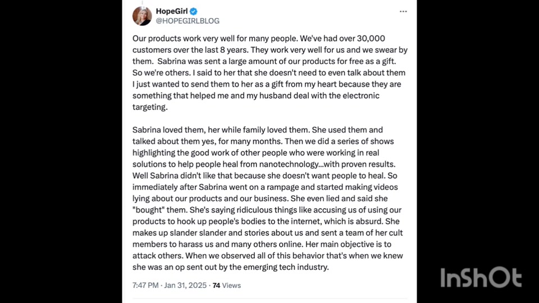
Task: Click the black area left of the tweet
Action: pyautogui.click(x=62, y=151)
